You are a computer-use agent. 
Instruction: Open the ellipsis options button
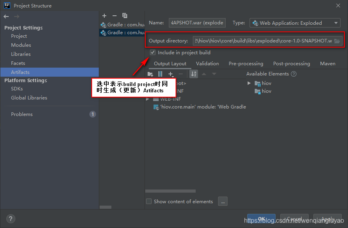click(x=223, y=201)
